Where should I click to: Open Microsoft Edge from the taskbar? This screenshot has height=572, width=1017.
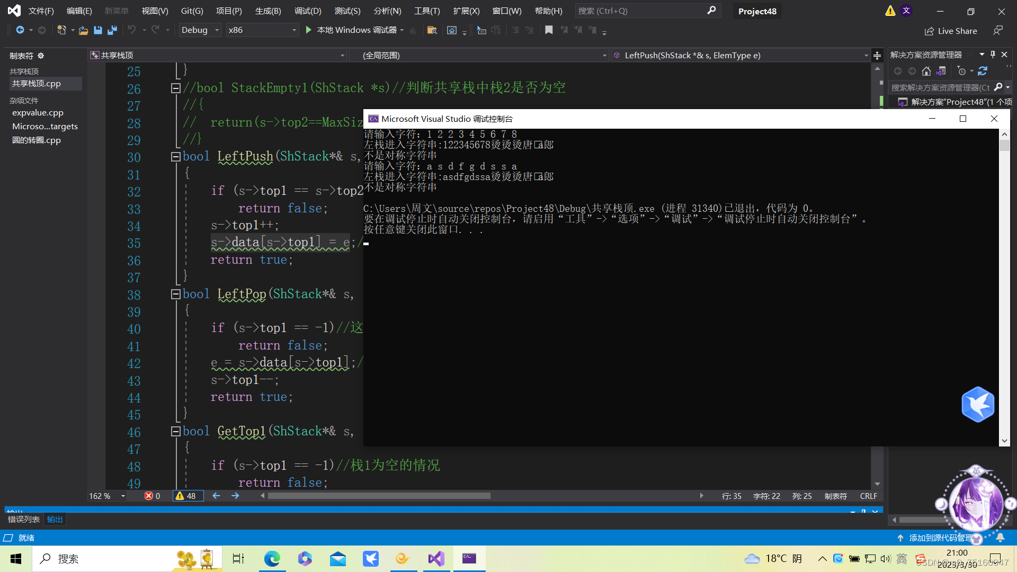click(272, 559)
